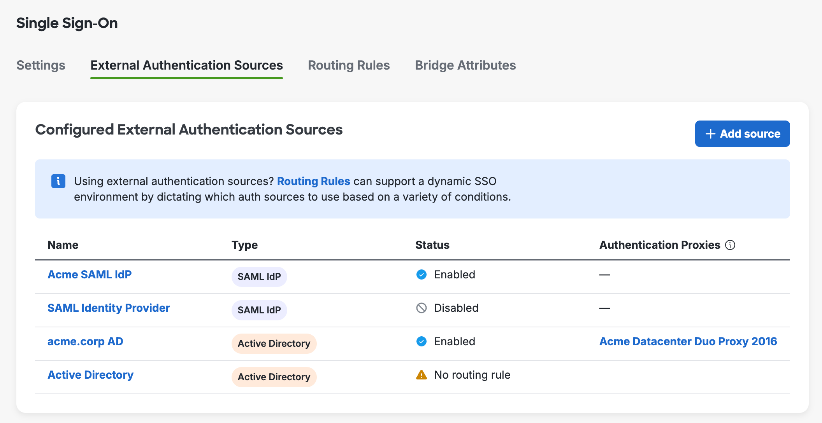The width and height of the screenshot is (822, 423).
Task: Click the No routing rule warning icon
Action: pyautogui.click(x=422, y=375)
